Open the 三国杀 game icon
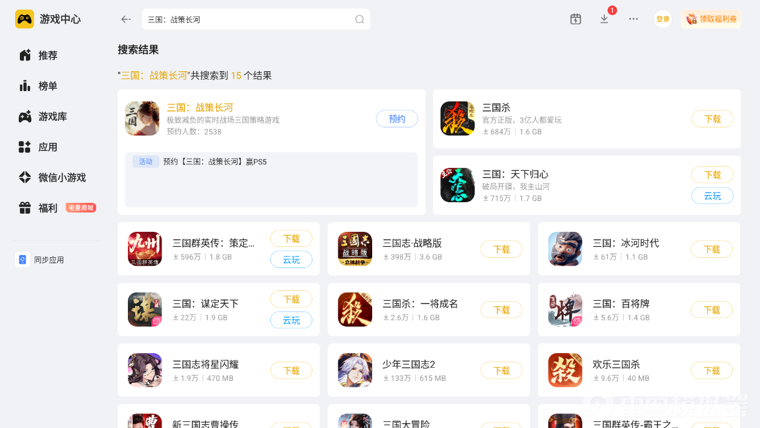This screenshot has height=428, width=760. 458,118
